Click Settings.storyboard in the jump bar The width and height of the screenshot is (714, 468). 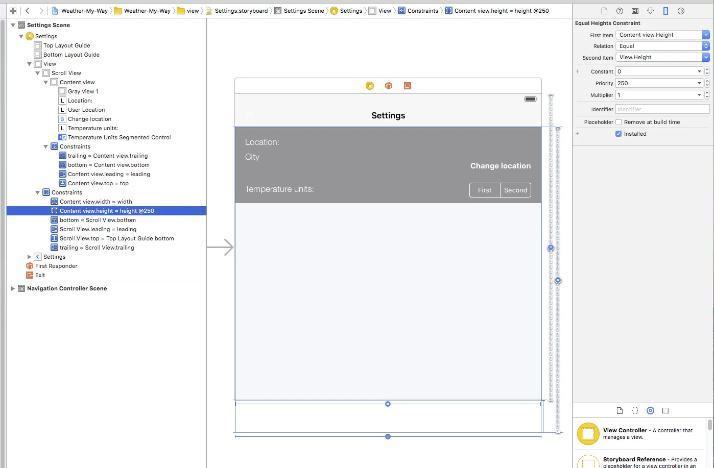click(237, 11)
